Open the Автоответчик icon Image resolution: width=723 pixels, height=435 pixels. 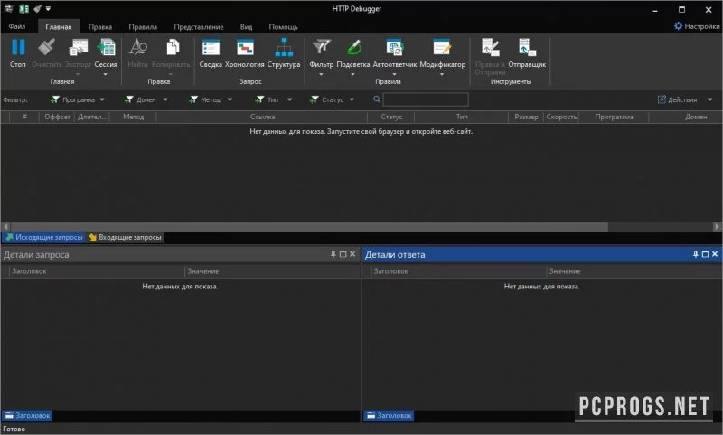[395, 47]
